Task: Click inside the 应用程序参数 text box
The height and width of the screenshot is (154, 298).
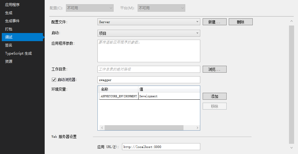Action: pyautogui.click(x=149, y=51)
